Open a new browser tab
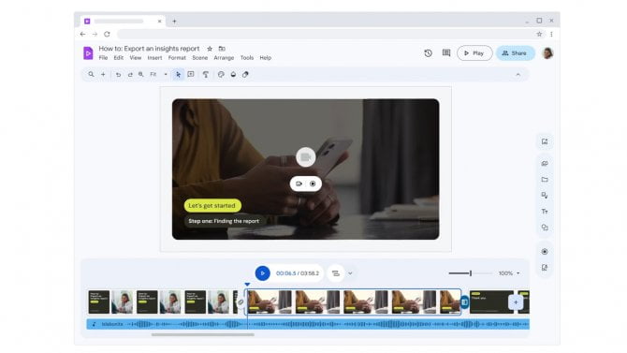 pyautogui.click(x=174, y=22)
